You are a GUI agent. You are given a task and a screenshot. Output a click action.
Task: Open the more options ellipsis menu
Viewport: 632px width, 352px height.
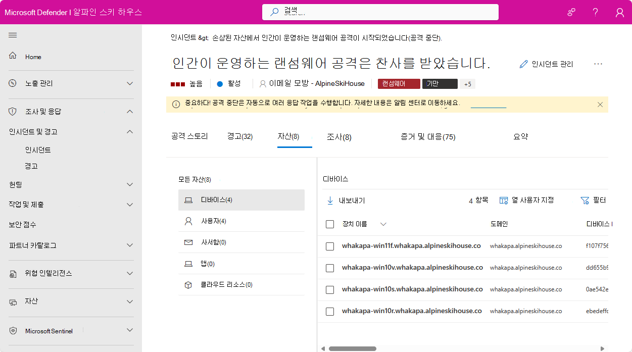coord(598,64)
